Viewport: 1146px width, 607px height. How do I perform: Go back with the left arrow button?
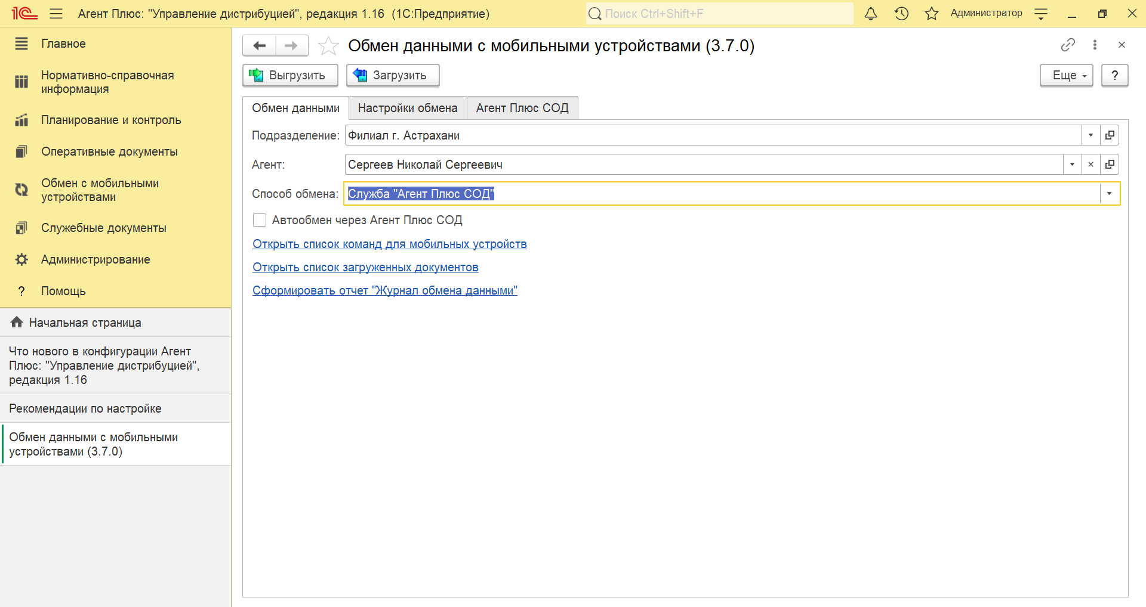[260, 45]
